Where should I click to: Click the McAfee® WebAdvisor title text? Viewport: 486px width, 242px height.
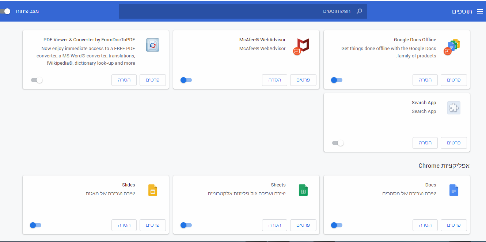coord(262,40)
